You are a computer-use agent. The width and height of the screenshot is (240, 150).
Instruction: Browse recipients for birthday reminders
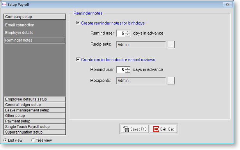tap(171, 44)
